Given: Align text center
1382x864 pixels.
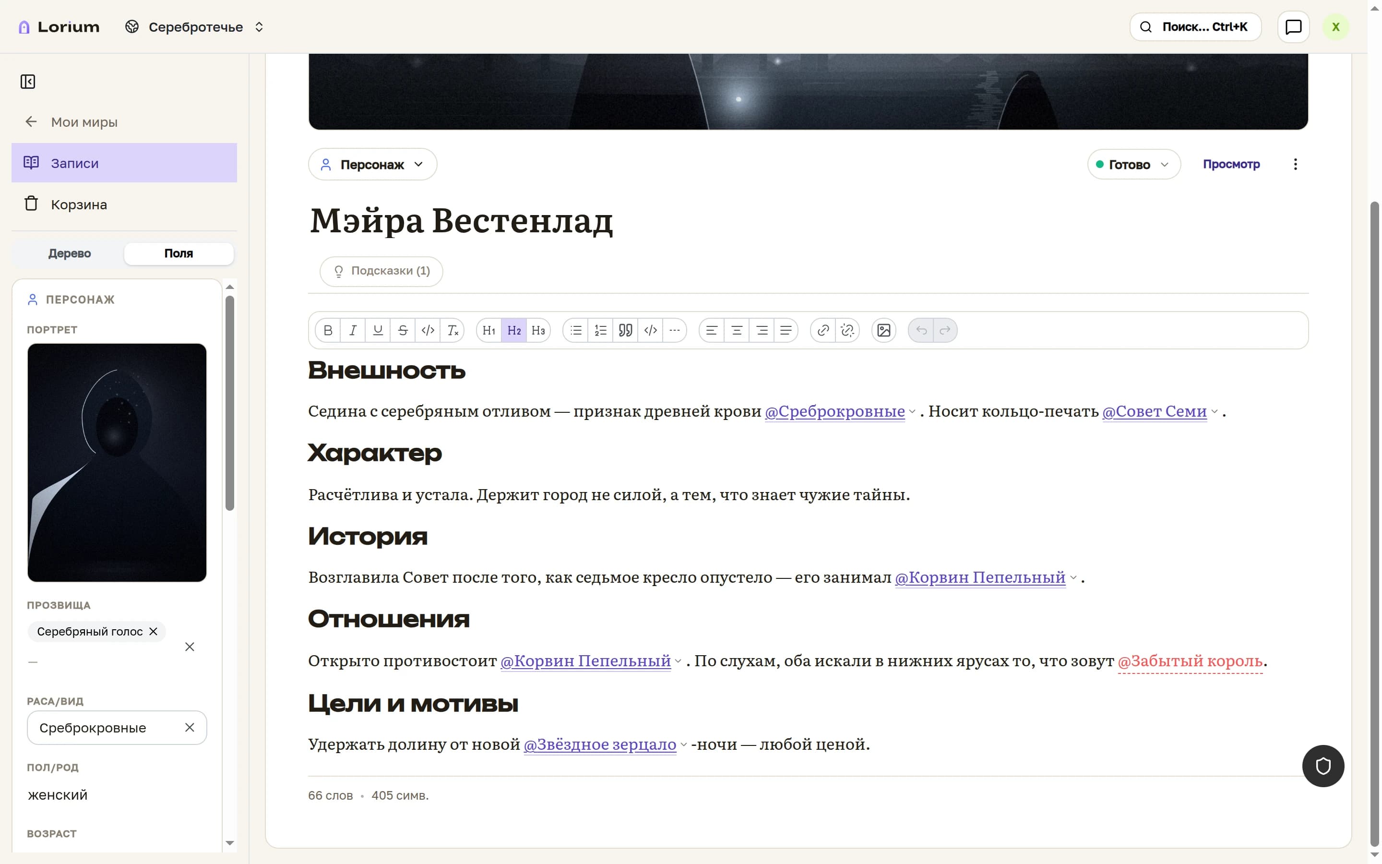Looking at the screenshot, I should point(737,330).
